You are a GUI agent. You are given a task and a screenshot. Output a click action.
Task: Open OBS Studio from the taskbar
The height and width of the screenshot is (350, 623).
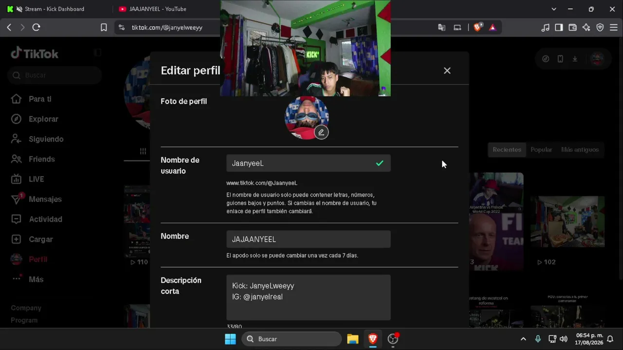click(x=393, y=339)
